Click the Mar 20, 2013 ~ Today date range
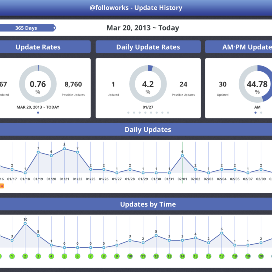The width and height of the screenshot is (272, 272). click(x=143, y=28)
